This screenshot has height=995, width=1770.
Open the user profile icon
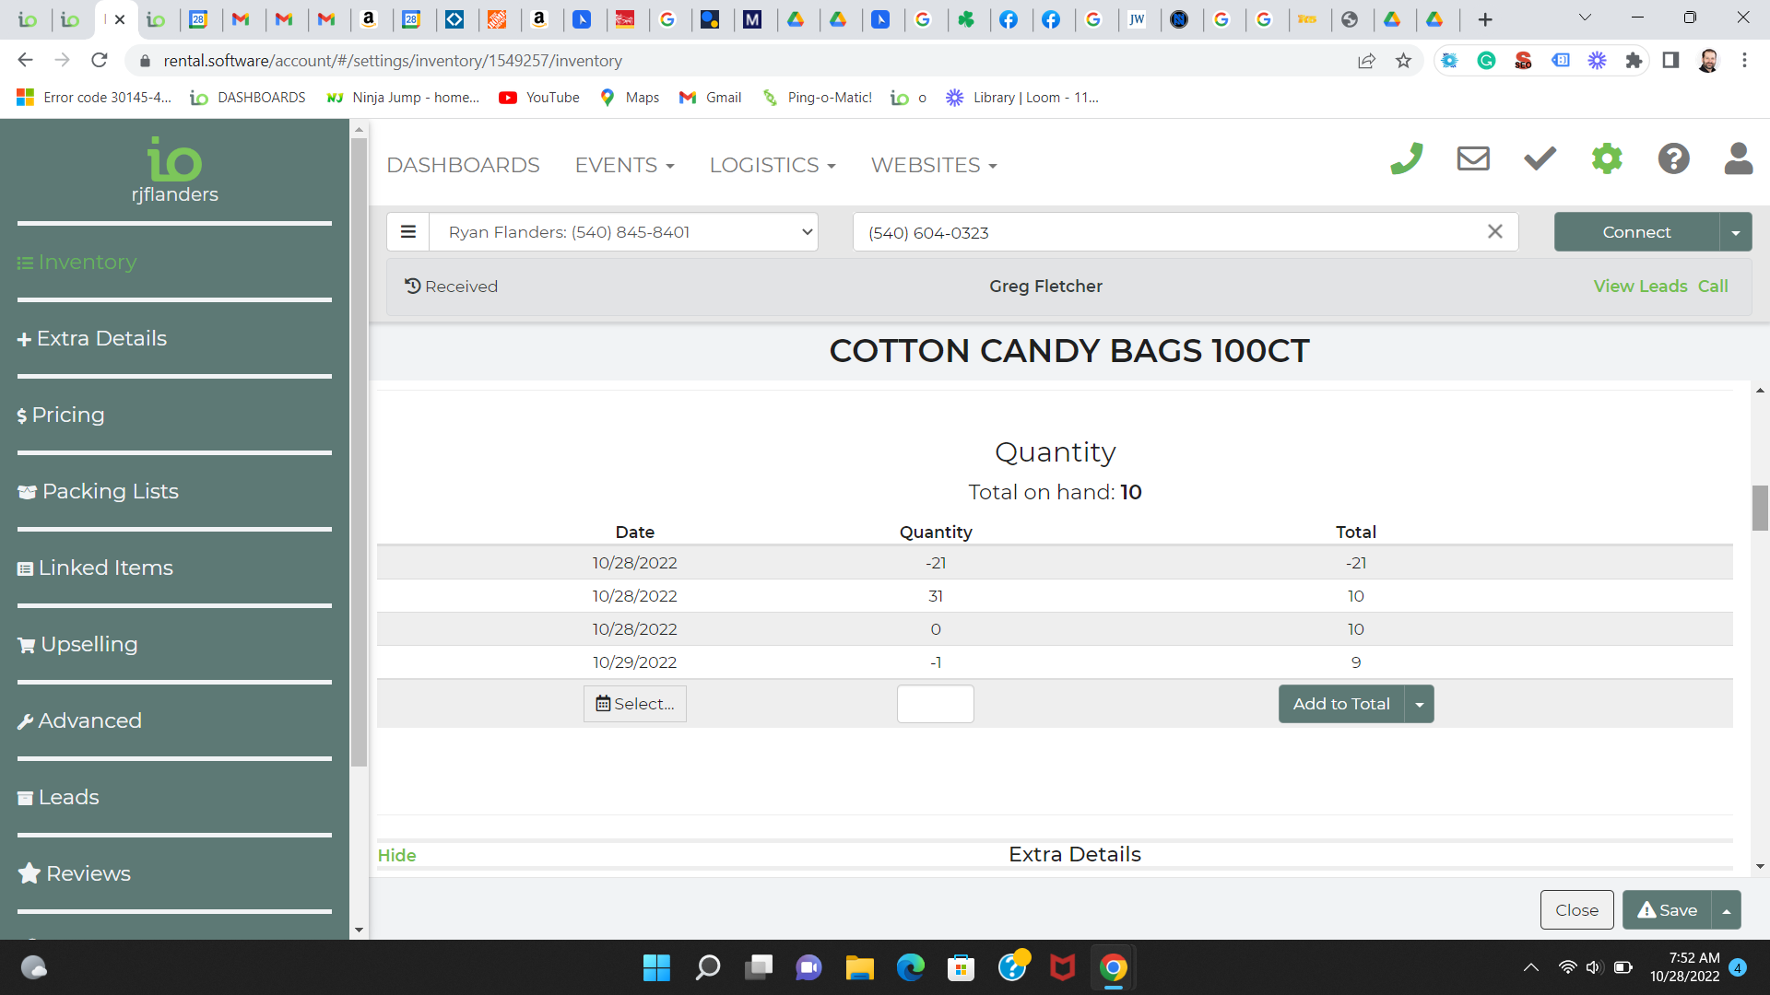coord(1739,158)
